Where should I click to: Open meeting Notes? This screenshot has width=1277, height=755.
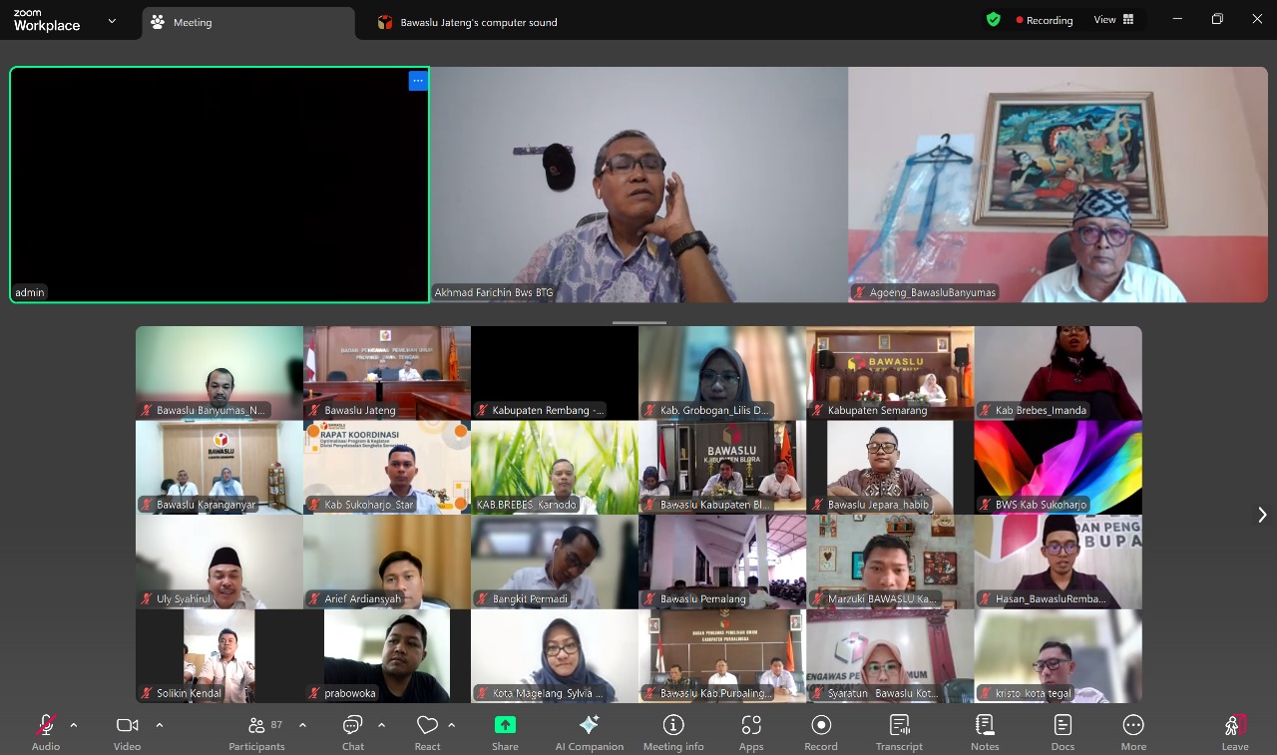tap(985, 731)
